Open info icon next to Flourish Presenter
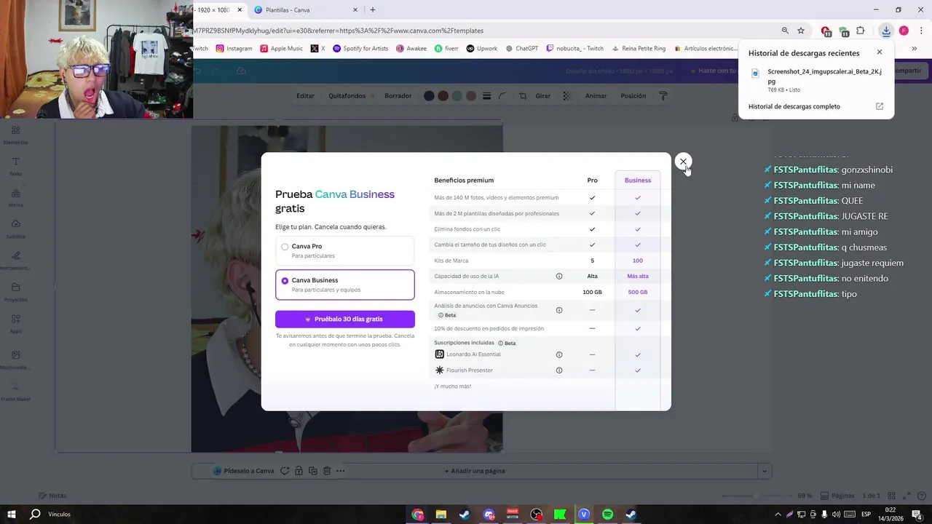Viewport: 932px width, 524px height. pos(559,370)
